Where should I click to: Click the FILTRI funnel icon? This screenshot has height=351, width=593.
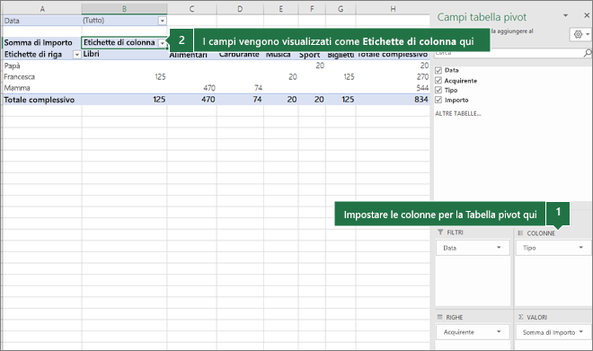point(440,232)
